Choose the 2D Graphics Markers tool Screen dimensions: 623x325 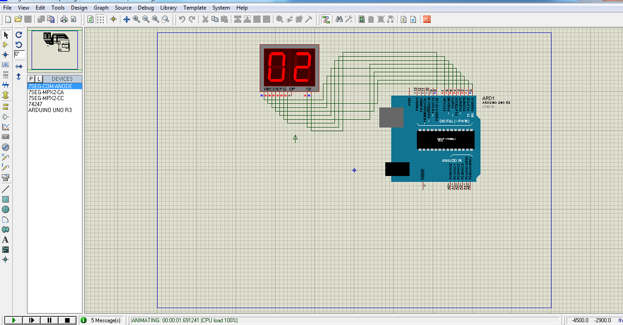click(x=5, y=260)
